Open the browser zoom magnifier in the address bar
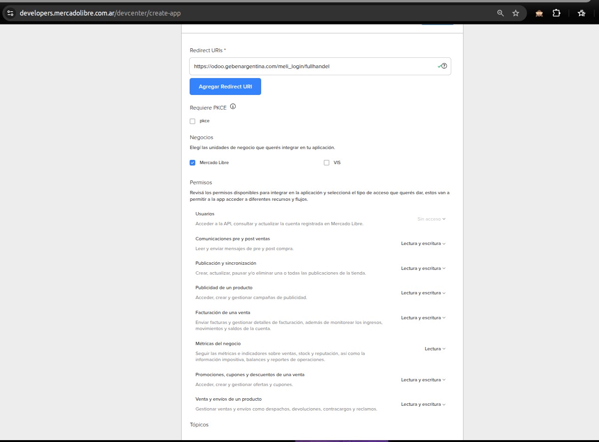 500,13
